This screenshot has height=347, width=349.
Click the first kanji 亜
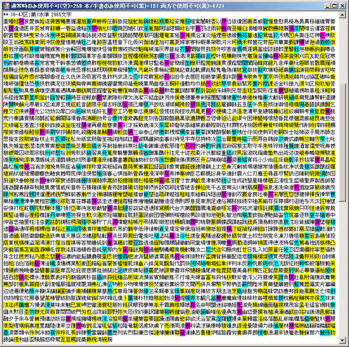pyautogui.click(x=6, y=21)
